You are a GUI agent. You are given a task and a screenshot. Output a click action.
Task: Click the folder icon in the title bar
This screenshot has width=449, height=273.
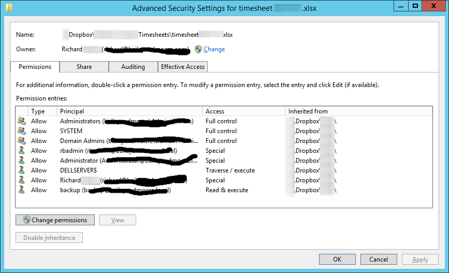tap(9, 7)
